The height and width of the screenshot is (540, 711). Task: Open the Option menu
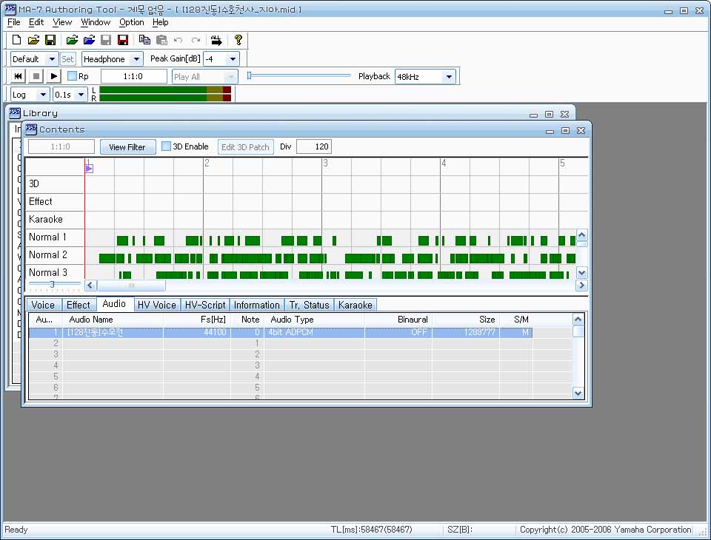pyautogui.click(x=132, y=22)
